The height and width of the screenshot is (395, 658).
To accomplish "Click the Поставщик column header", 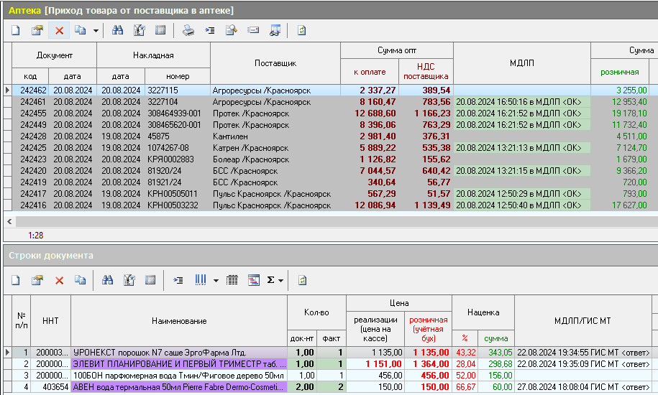I will 275,63.
